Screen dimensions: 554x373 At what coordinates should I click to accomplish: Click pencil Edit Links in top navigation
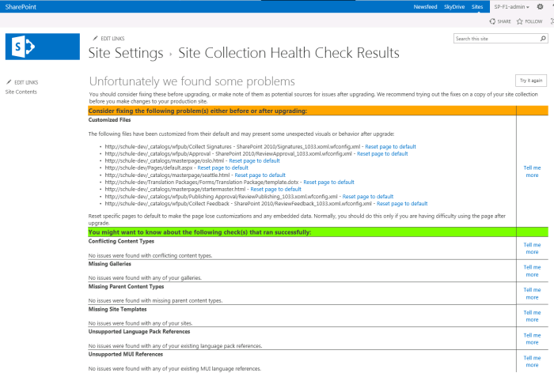click(x=108, y=39)
